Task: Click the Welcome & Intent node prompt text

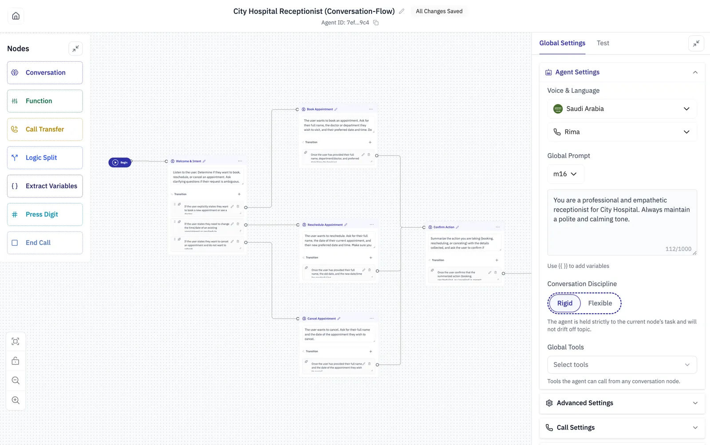Action: (207, 177)
